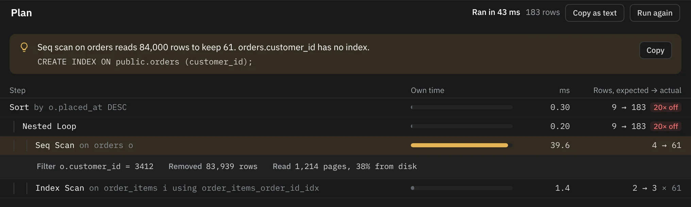
Task: Click the '2 → 3 × 61' rows value
Action: 657,188
